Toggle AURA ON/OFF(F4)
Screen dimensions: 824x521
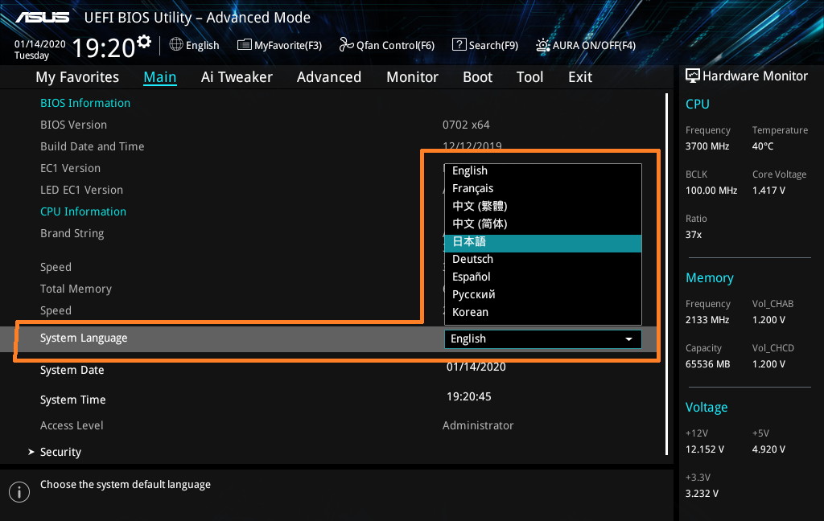coord(586,45)
